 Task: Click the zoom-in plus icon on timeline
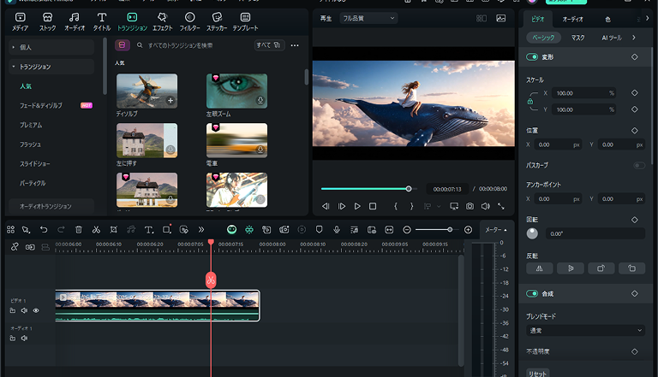pos(469,230)
